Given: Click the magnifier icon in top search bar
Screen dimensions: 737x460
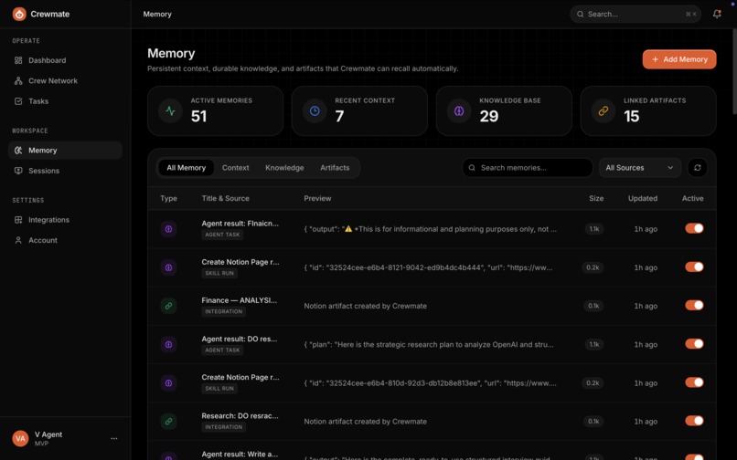Looking at the screenshot, I should coord(581,14).
